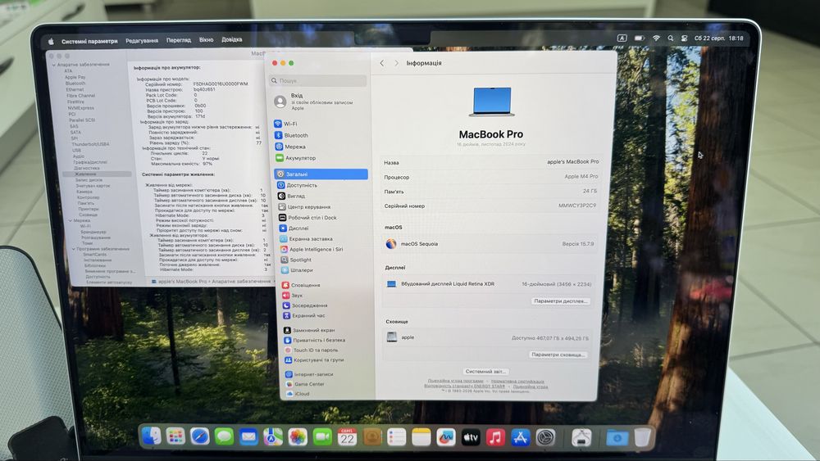Viewport: 820px width, 461px height.
Task: Open Freeform from the Dock
Action: [x=445, y=437]
